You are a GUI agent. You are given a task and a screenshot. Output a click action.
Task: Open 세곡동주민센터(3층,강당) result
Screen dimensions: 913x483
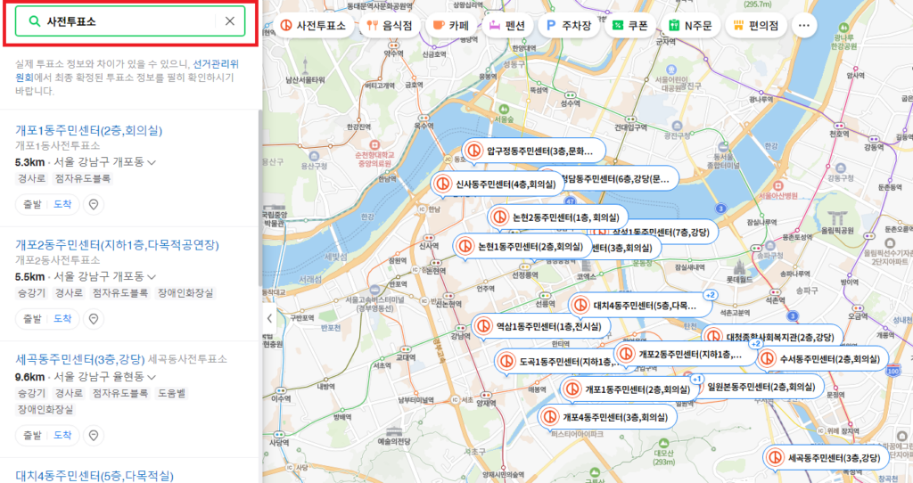click(79, 359)
